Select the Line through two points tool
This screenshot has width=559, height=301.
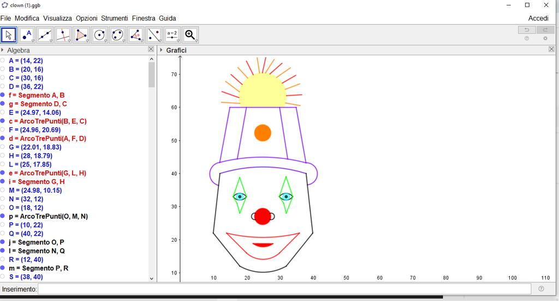point(45,35)
